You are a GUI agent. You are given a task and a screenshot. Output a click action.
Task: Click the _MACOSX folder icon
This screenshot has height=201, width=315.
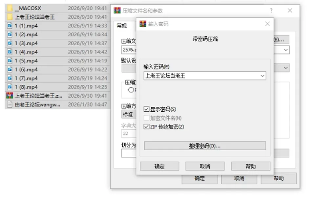[10, 8]
